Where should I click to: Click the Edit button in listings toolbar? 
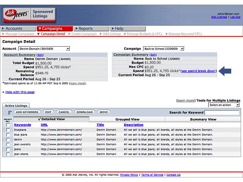48,112
